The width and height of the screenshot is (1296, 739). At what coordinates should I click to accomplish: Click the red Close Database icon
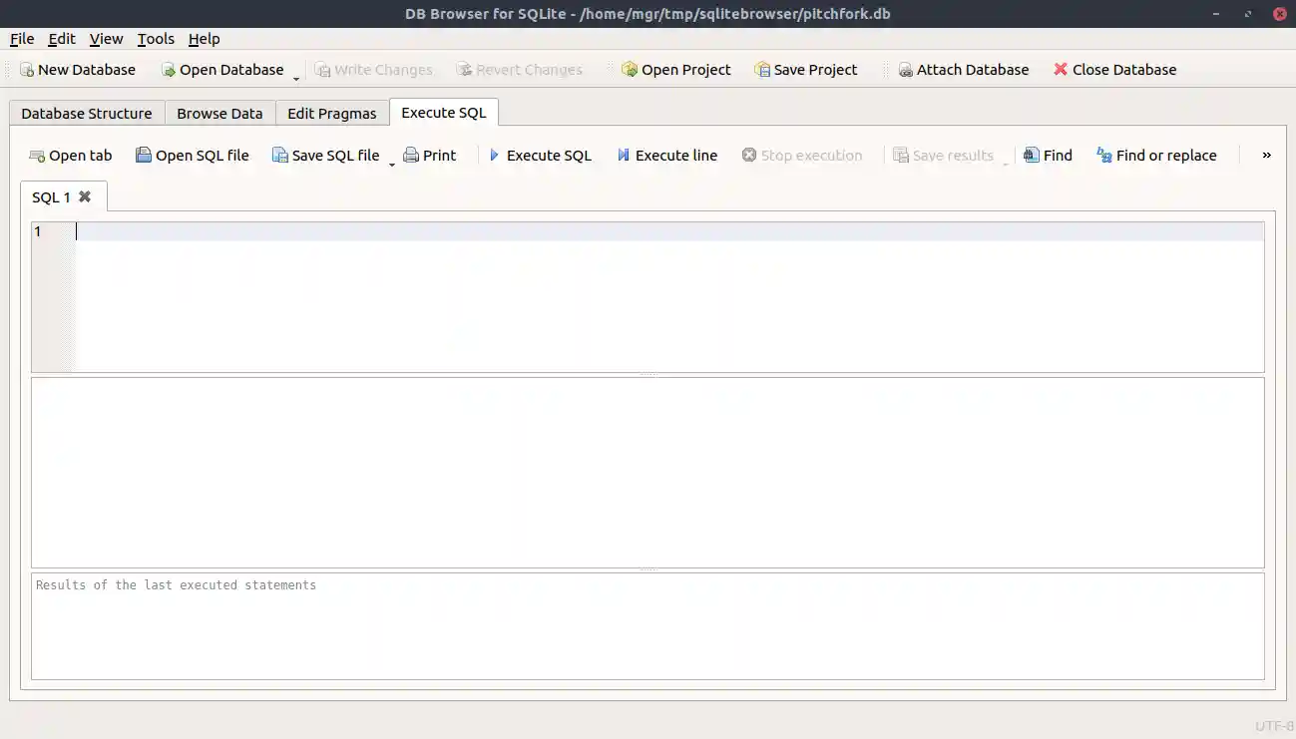point(1061,70)
